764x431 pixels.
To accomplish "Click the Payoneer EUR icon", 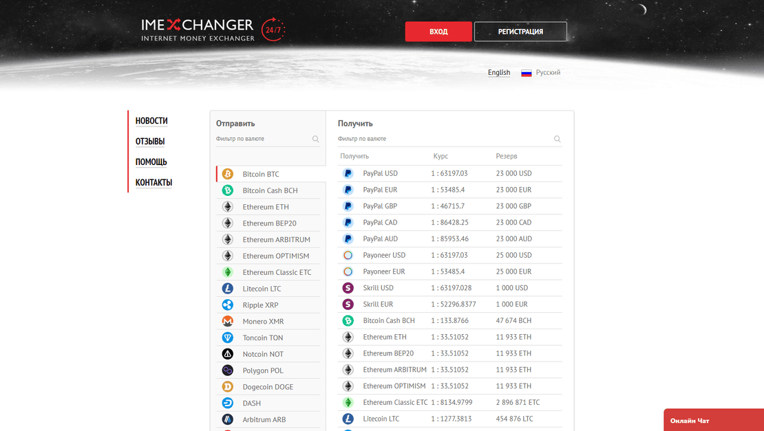I will tap(348, 272).
